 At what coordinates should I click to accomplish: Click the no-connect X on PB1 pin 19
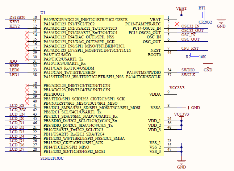[27, 90]
